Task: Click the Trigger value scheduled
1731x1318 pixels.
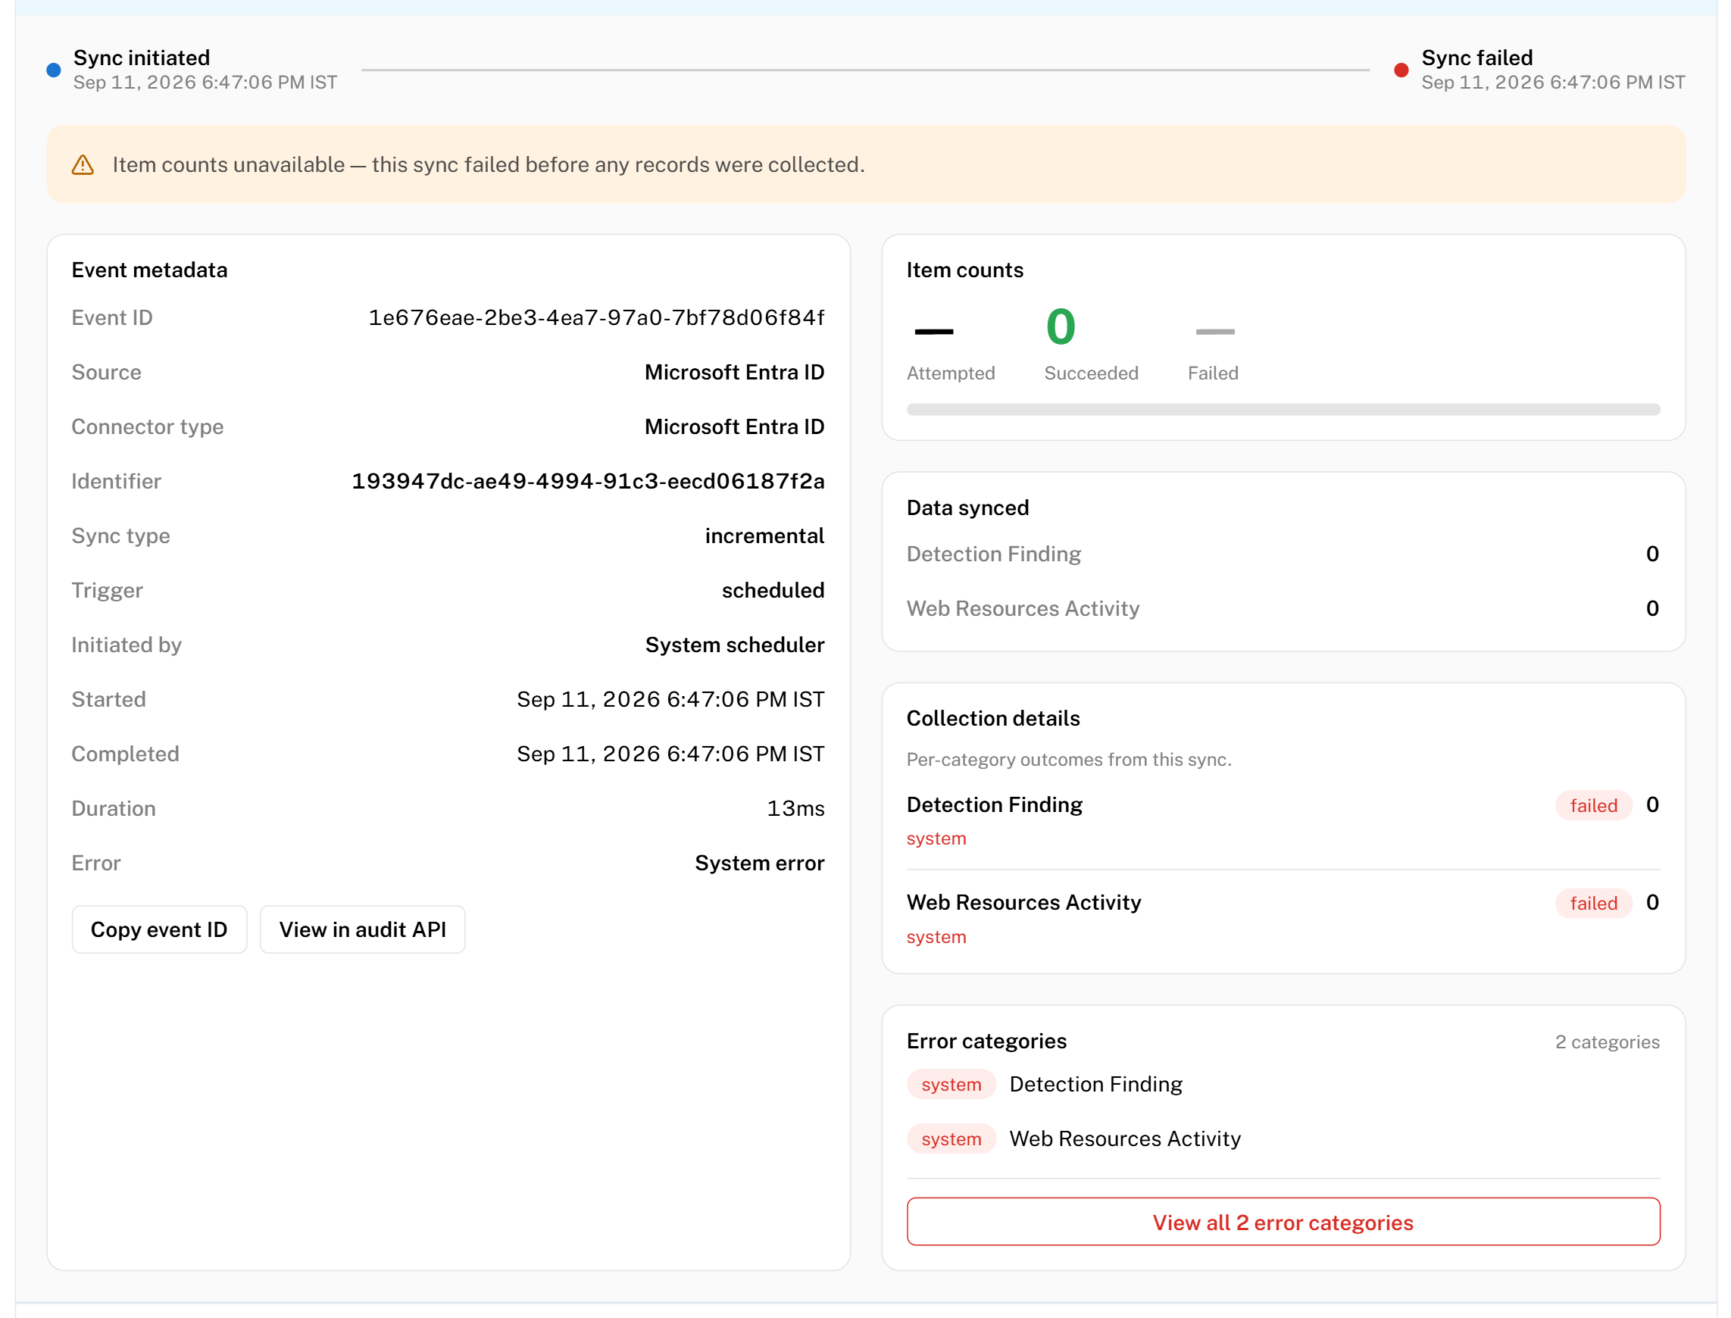Action: (773, 591)
